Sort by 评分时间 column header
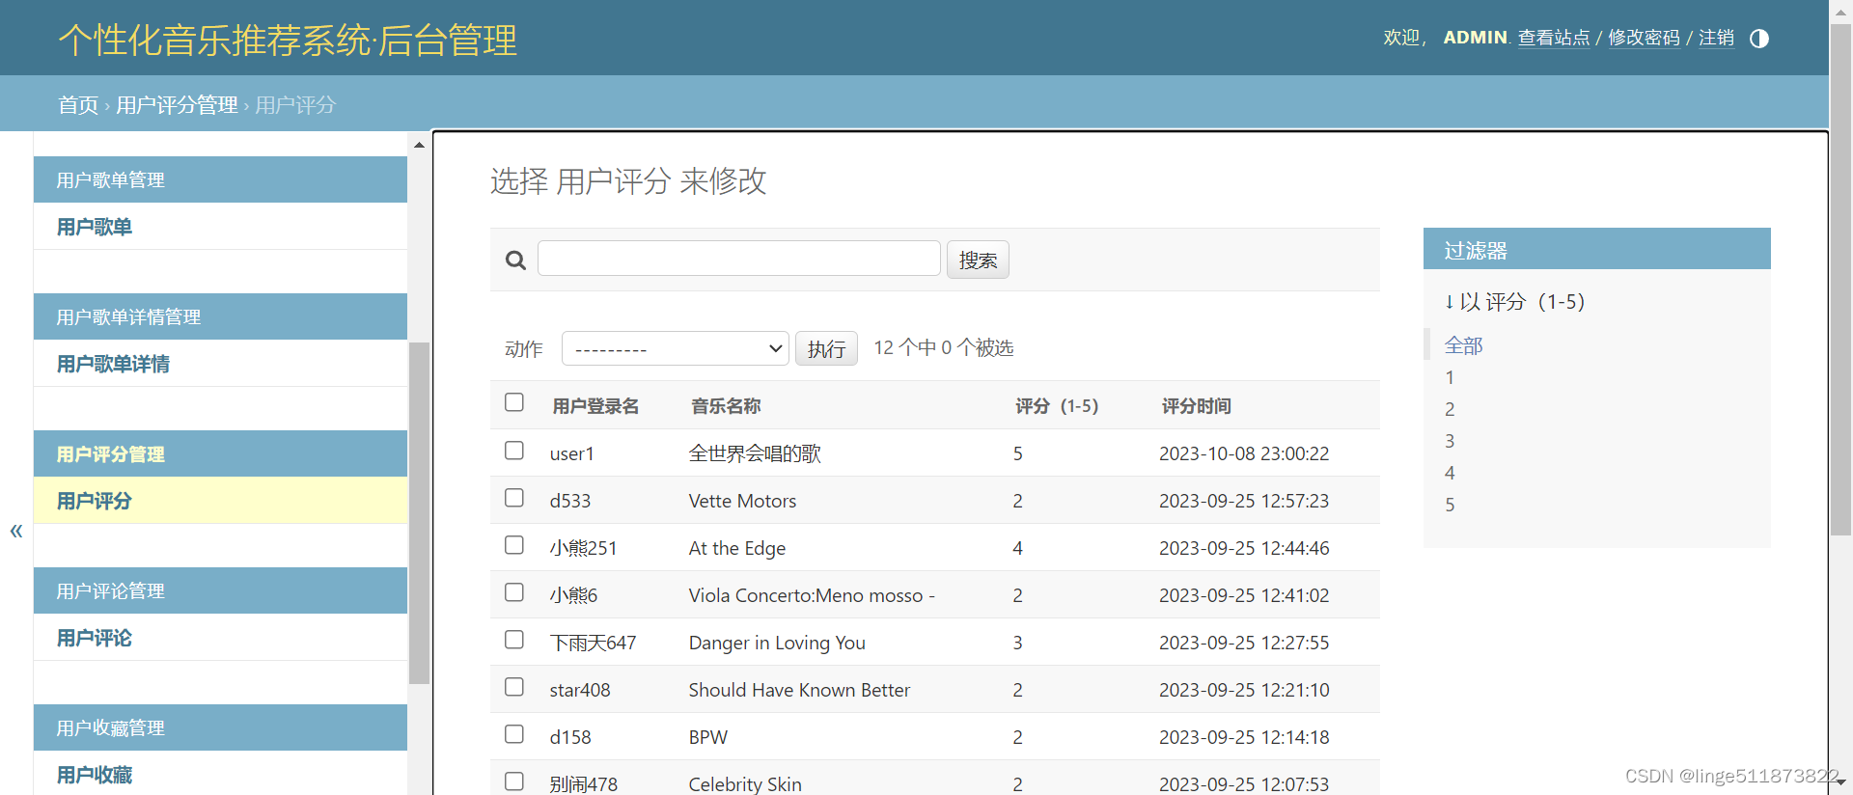The image size is (1853, 795). [x=1196, y=406]
